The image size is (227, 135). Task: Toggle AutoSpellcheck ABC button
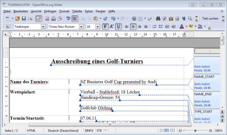click(x=75, y=19)
